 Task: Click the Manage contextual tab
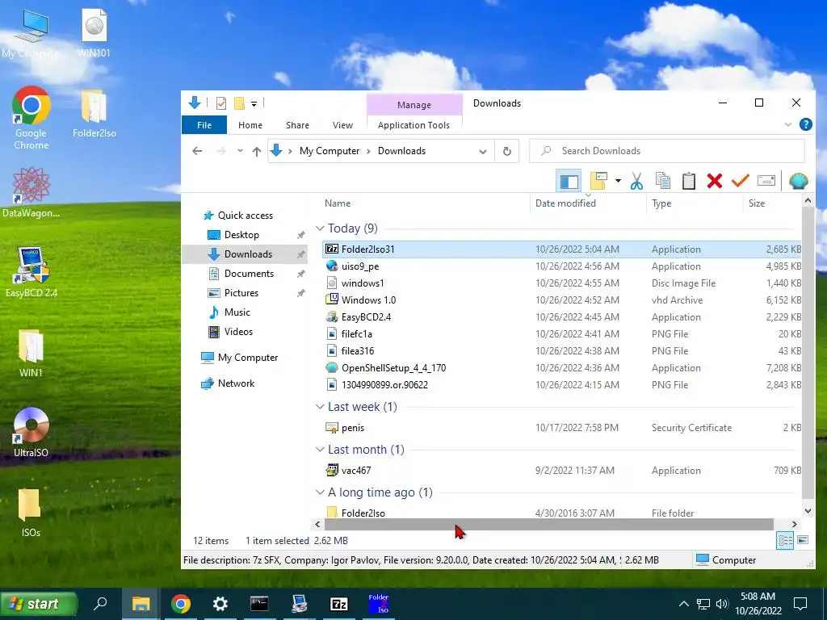pyautogui.click(x=414, y=105)
